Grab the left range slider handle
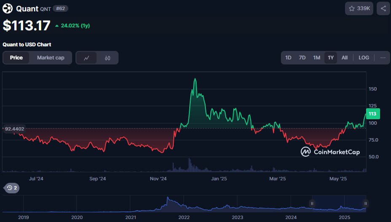The height and width of the screenshot is (222, 391). coord(312,203)
